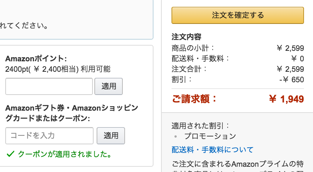Open the 配送料・手数料について link

[x=212, y=150]
